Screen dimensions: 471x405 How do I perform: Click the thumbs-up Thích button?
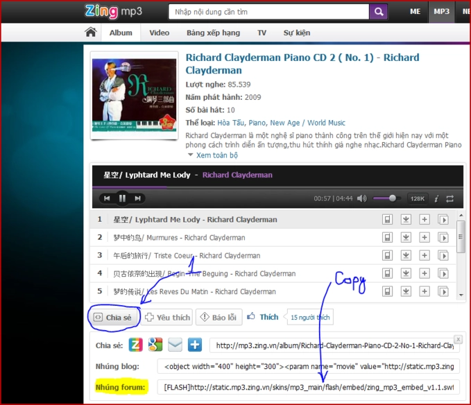pos(262,317)
